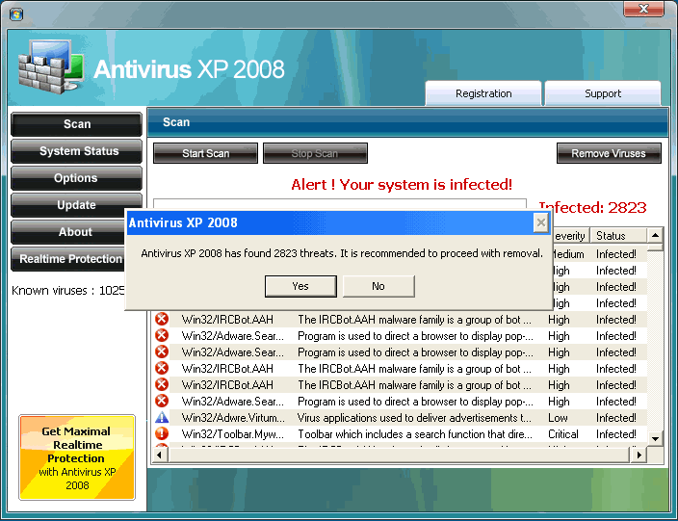Click the 'Toolbar which includes a search function' description
Image resolution: width=678 pixels, height=521 pixels.
[x=415, y=433]
